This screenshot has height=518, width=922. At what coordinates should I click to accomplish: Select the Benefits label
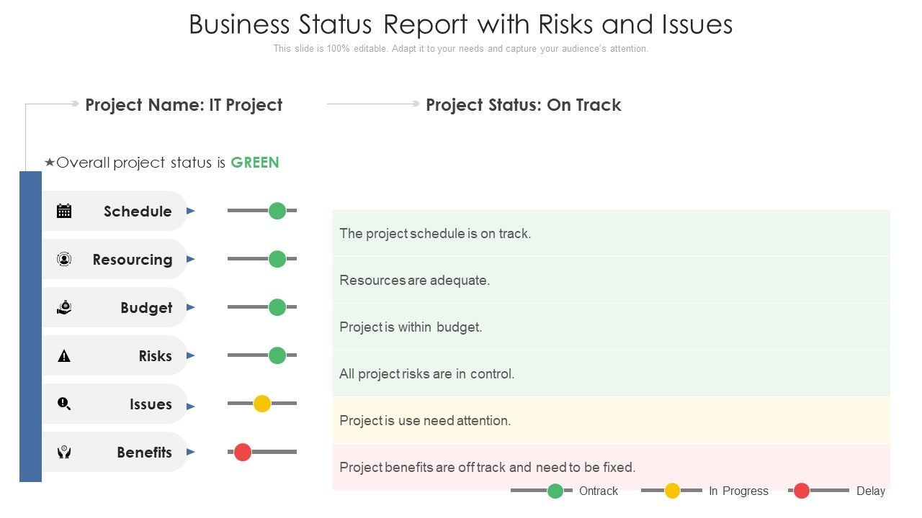pos(144,452)
